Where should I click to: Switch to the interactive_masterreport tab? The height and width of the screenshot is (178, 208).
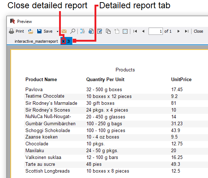(36, 41)
